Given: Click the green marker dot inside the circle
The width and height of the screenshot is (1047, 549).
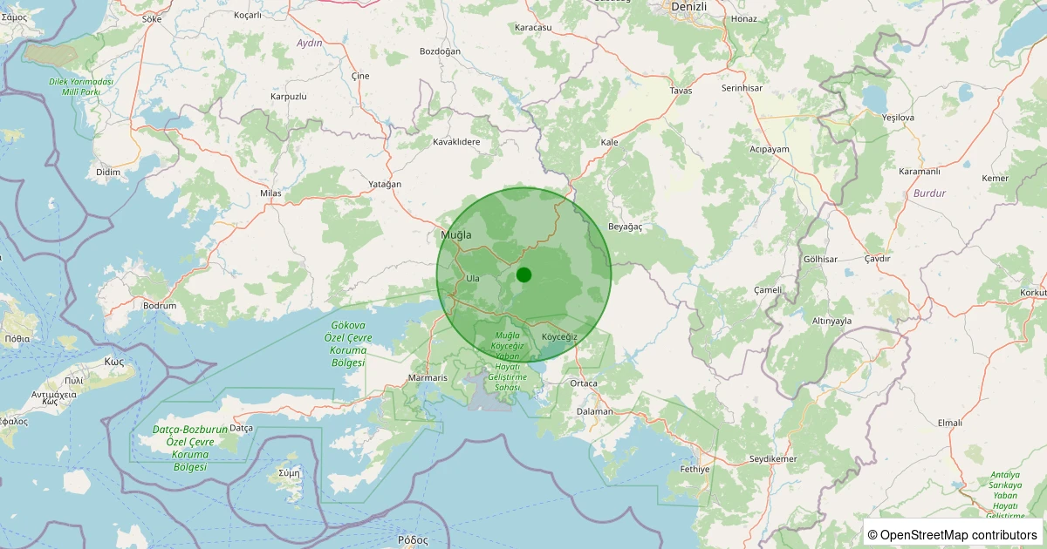Looking at the screenshot, I should pyautogui.click(x=523, y=275).
